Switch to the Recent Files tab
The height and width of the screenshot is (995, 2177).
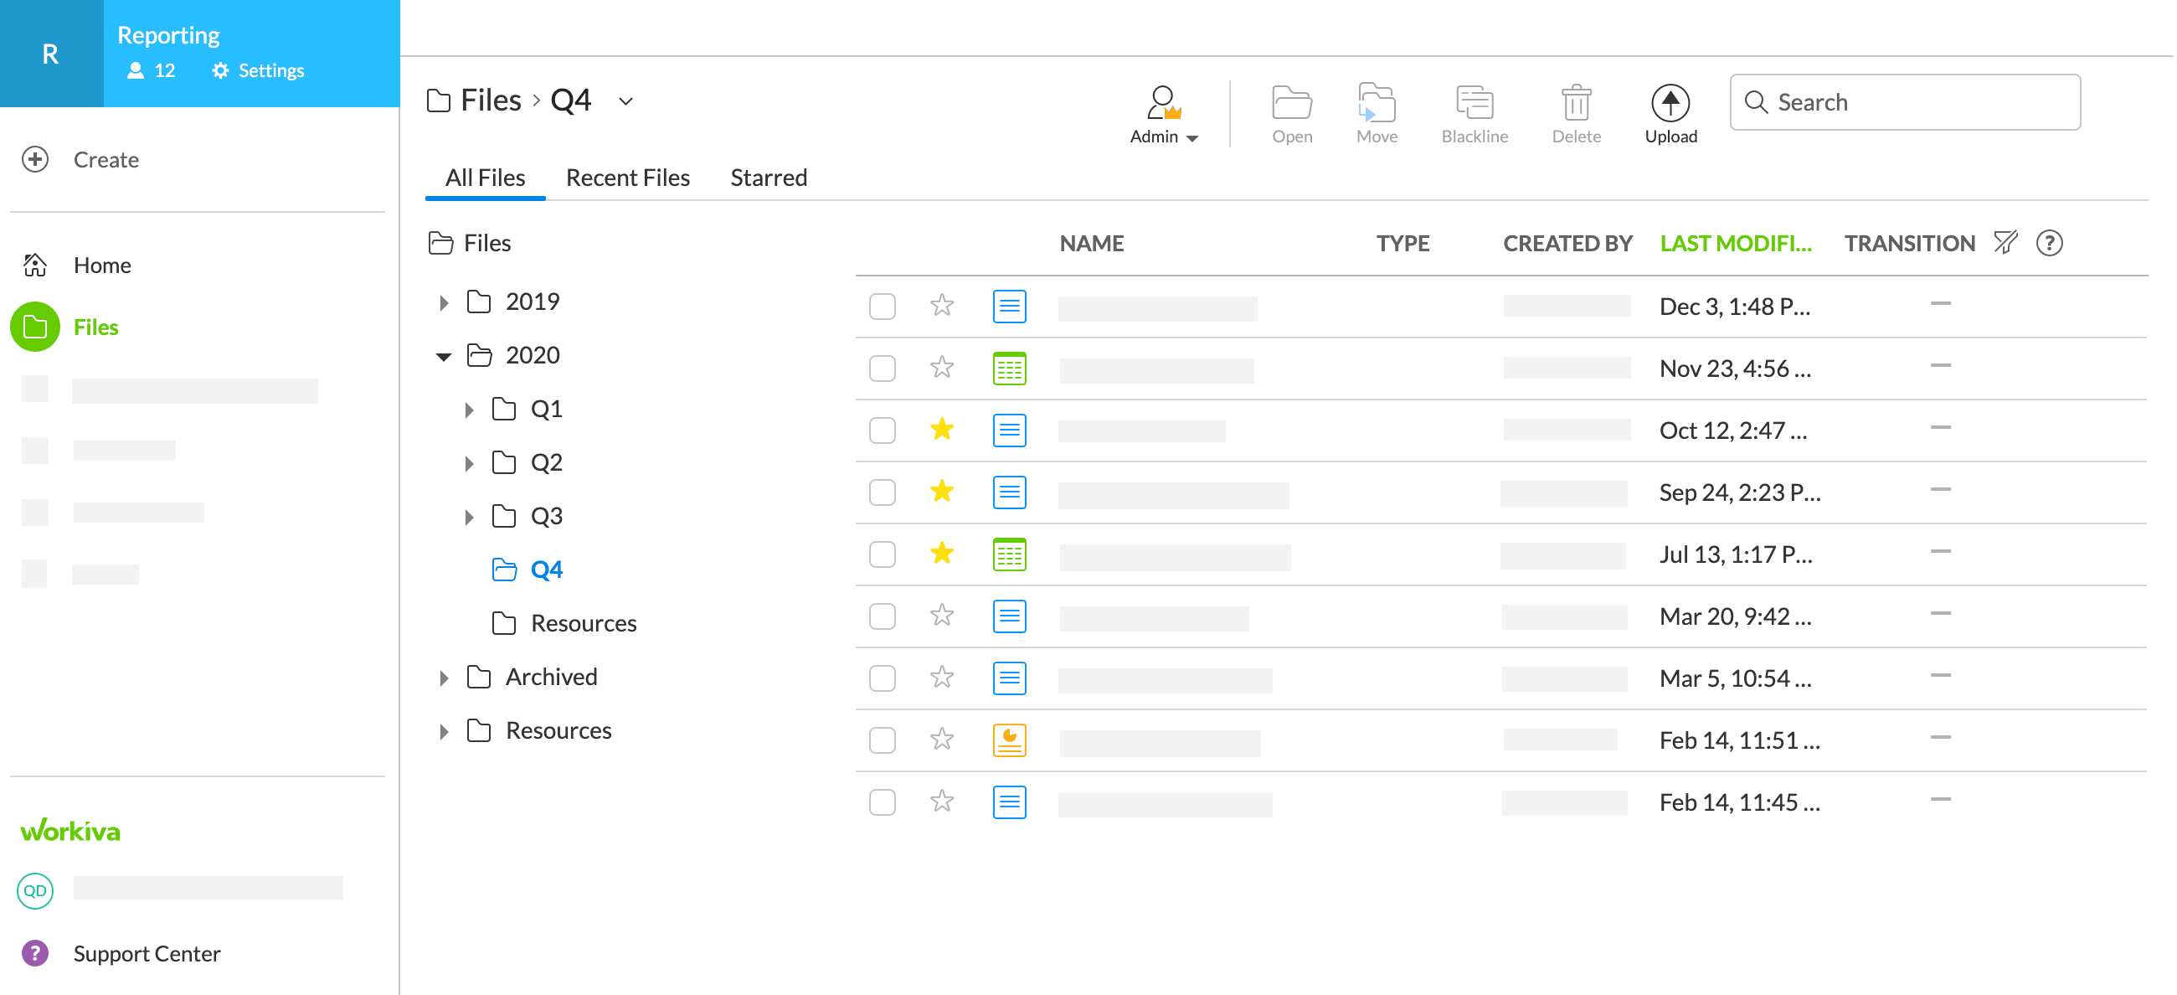(x=627, y=178)
